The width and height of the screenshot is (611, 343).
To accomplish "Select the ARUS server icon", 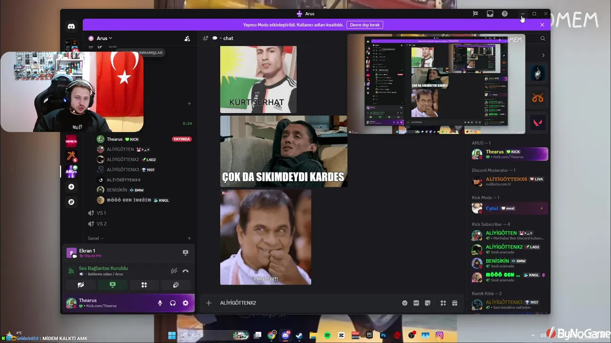I will 71,171.
